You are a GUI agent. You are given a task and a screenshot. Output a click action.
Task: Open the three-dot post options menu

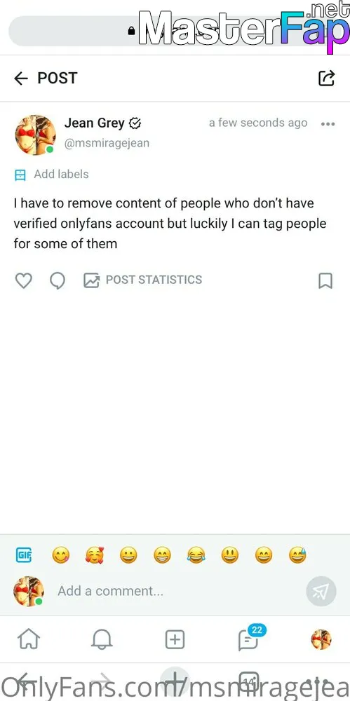[328, 124]
